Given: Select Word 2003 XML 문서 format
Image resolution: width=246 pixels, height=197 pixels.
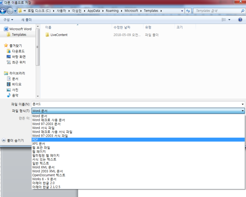Looking at the screenshot, I should (x=138, y=171).
